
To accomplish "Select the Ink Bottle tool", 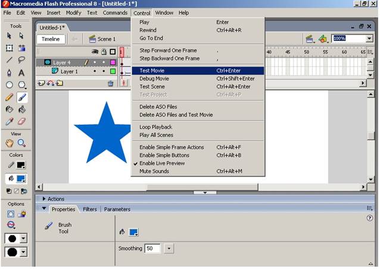I will [x=9, y=109].
